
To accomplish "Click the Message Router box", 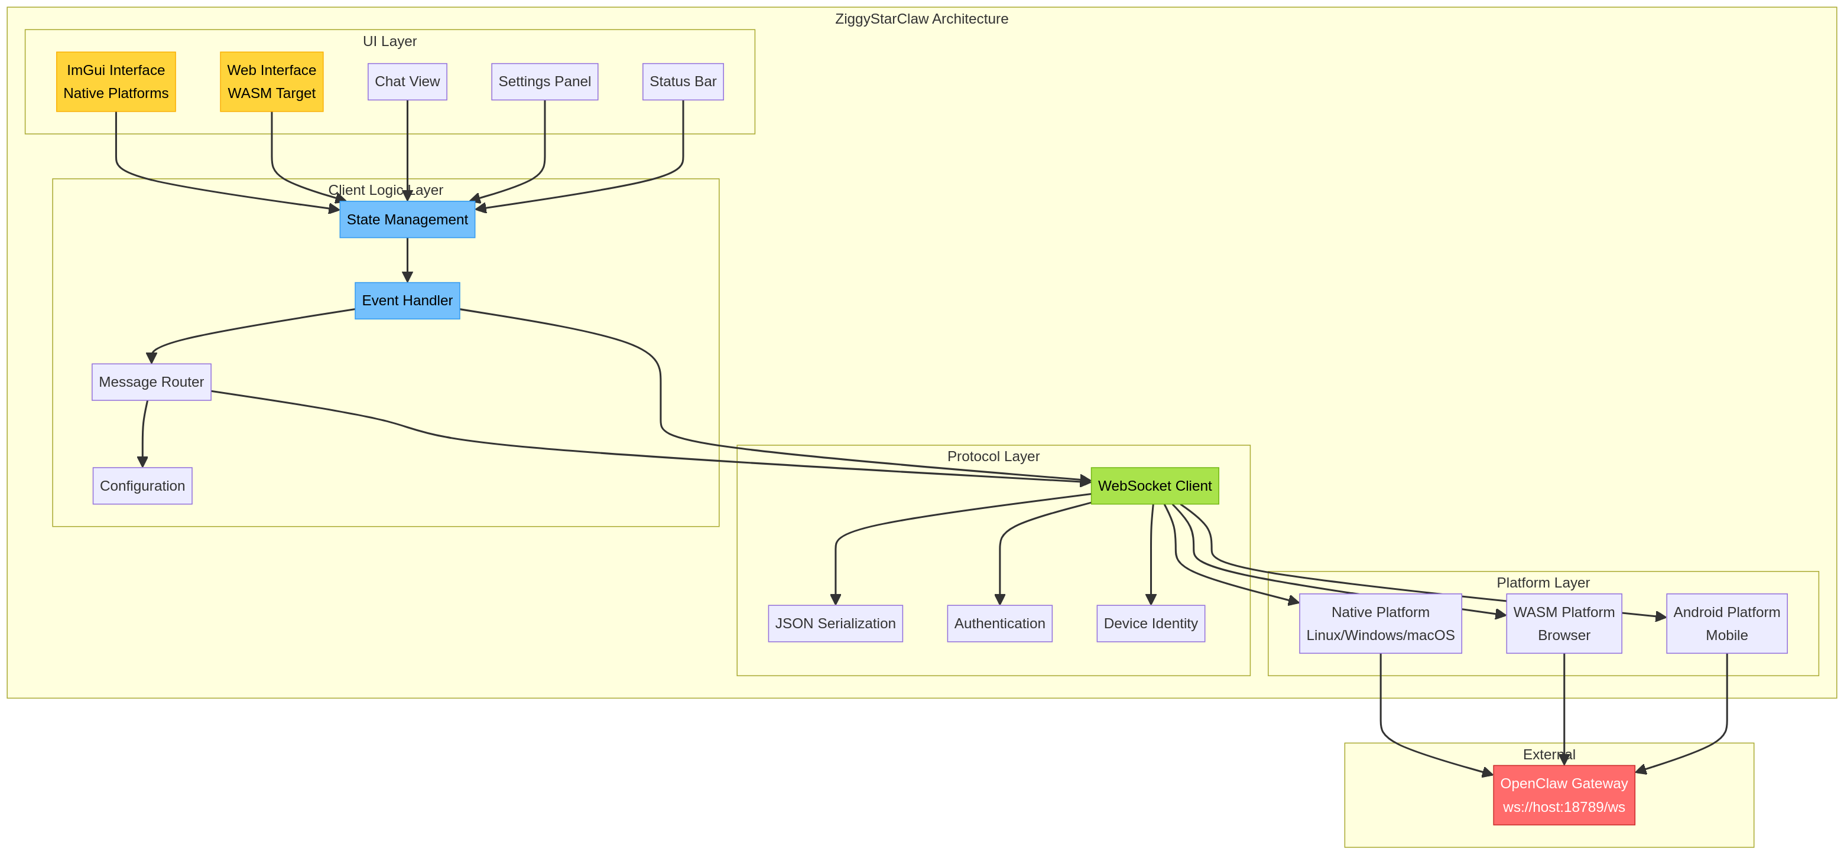I will tap(151, 382).
